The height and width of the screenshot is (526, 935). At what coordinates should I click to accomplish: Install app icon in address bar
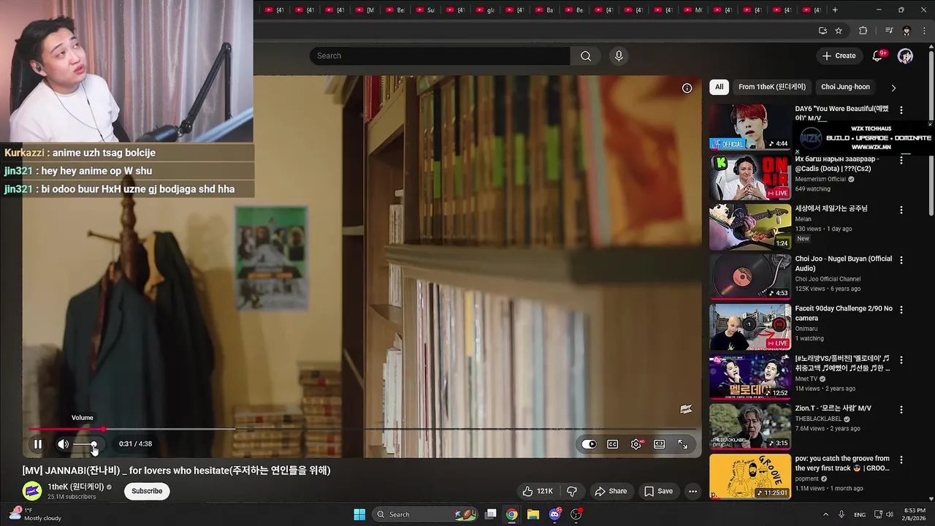[823, 31]
